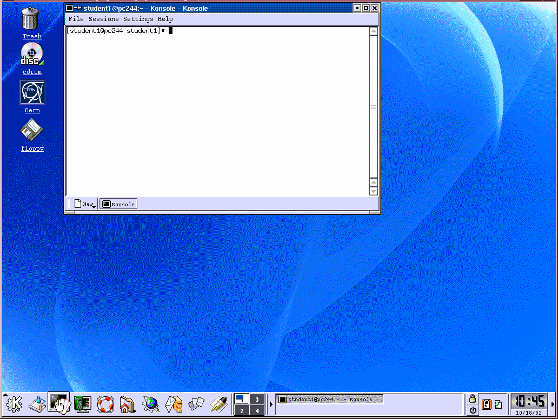Close the Konsole window

[375, 8]
